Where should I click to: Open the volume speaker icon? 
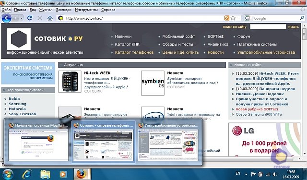click(x=275, y=174)
